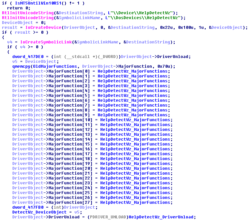Click the "if ( v4 >= 0 )" condition
Screen dimensions: 250x220
(x=25, y=47)
